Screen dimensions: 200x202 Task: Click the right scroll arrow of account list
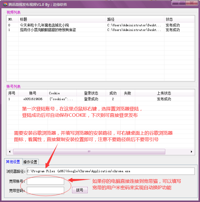tap(192, 151)
